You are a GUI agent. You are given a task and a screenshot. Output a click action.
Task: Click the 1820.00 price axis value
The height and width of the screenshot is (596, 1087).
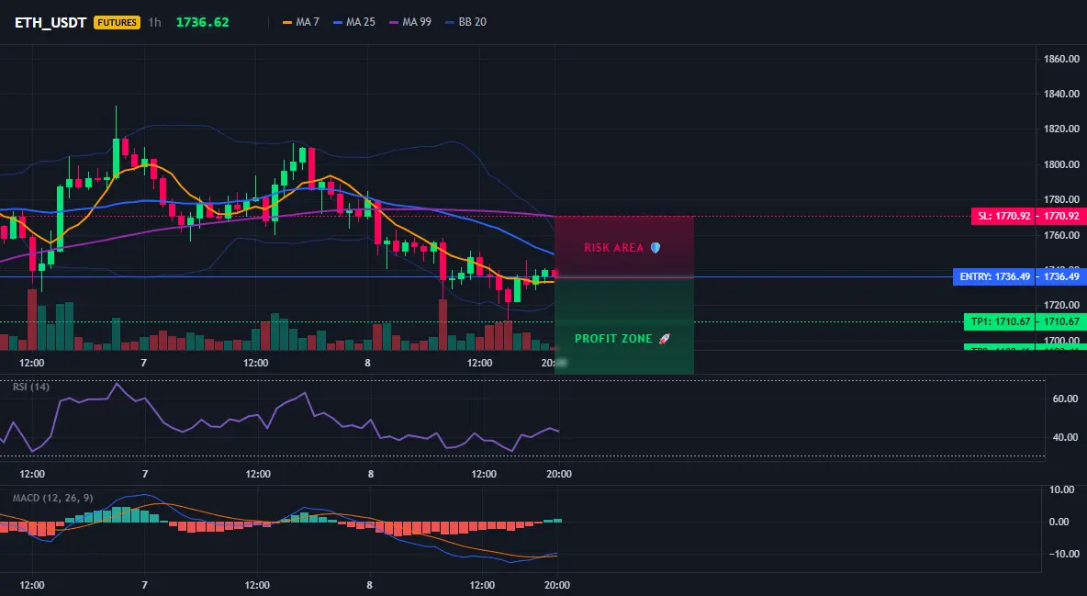point(1061,129)
